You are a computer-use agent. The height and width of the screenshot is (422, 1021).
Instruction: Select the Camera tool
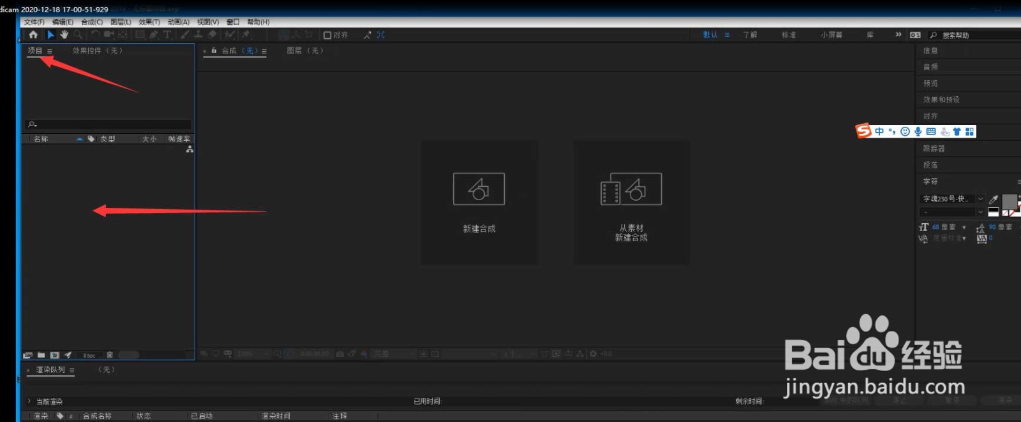[x=108, y=34]
